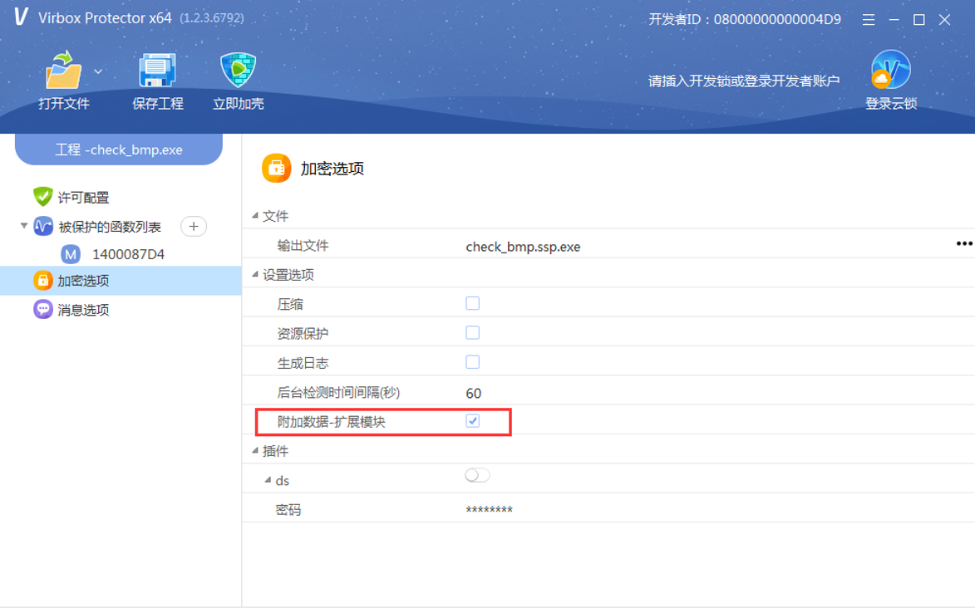Click the orange lock icon in the sidebar

coord(43,281)
